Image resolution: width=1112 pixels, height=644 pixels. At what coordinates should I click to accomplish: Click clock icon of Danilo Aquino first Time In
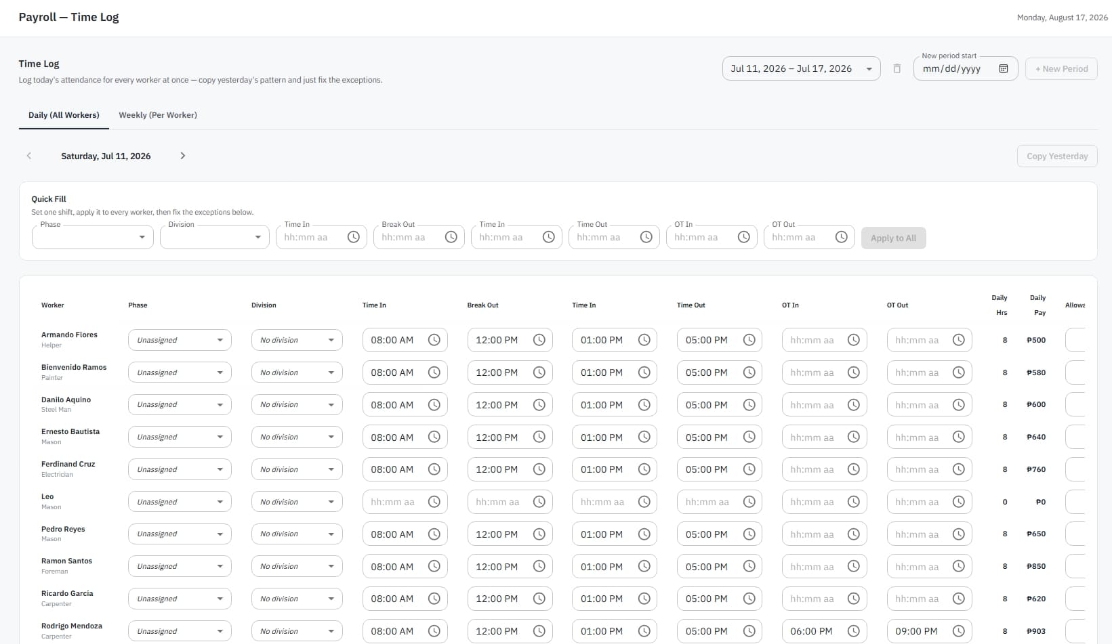click(x=434, y=405)
